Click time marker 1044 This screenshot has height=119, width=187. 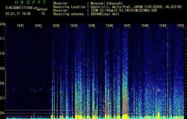pyautogui.click(x=74, y=25)
